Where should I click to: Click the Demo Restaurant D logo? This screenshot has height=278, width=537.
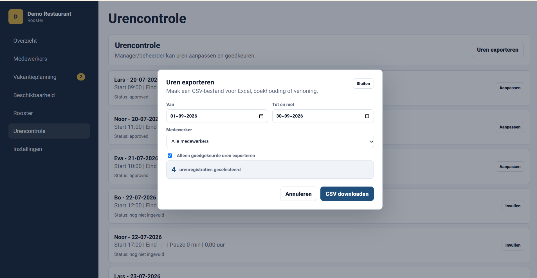pyautogui.click(x=16, y=17)
